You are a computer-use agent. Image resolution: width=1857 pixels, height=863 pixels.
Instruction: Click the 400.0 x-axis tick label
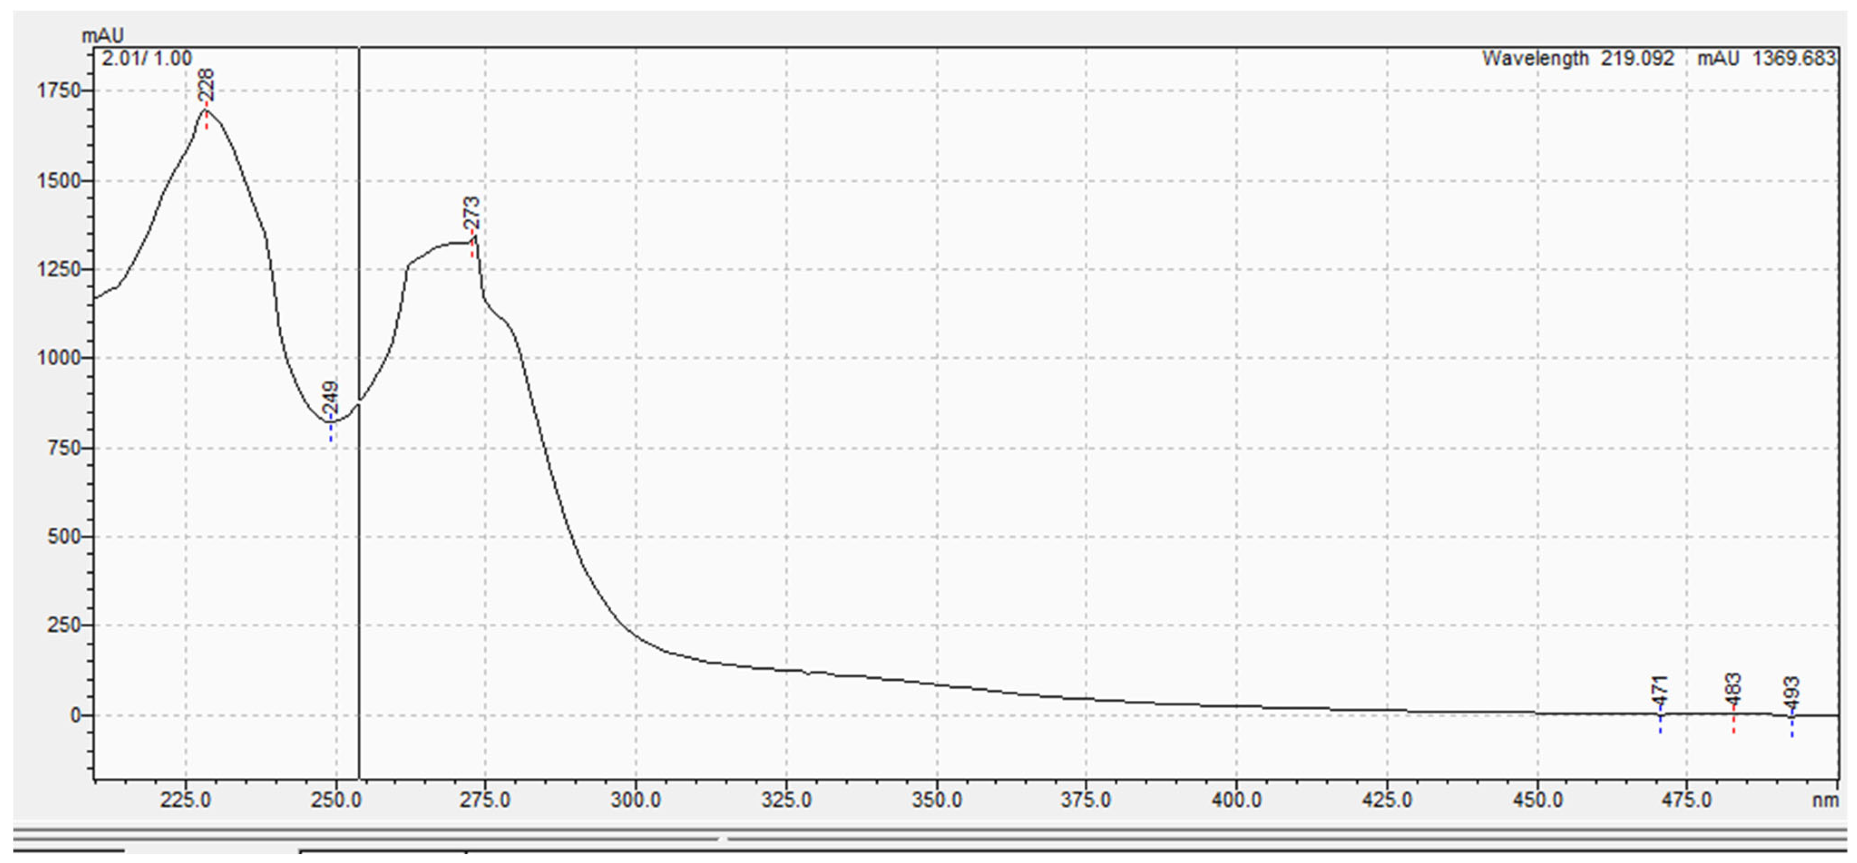pyautogui.click(x=1236, y=800)
